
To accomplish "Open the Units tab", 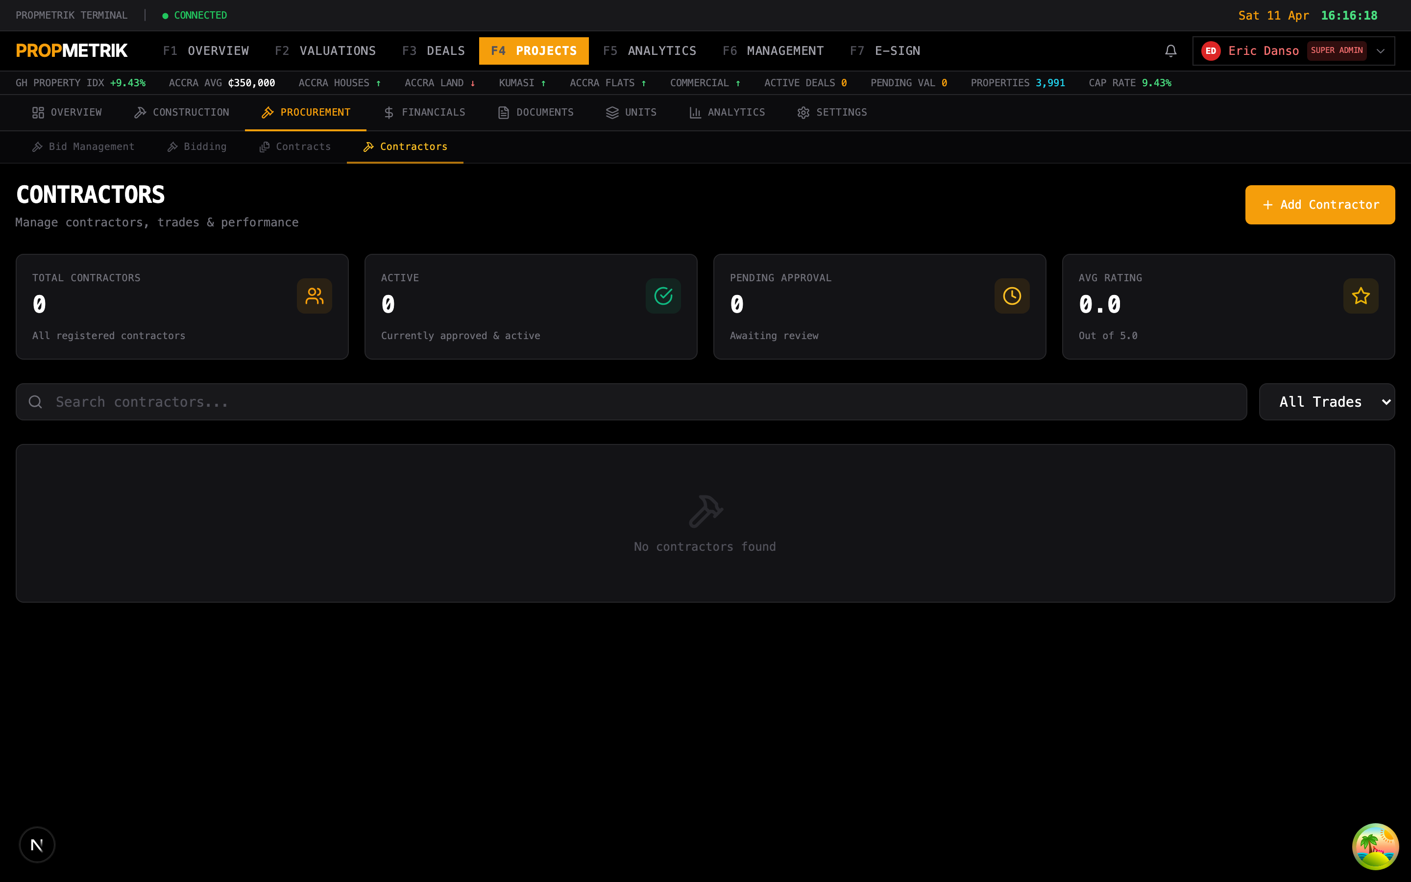I will (631, 113).
